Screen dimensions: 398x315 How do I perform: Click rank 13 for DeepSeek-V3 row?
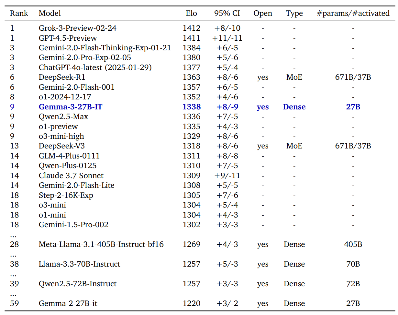(x=14, y=146)
